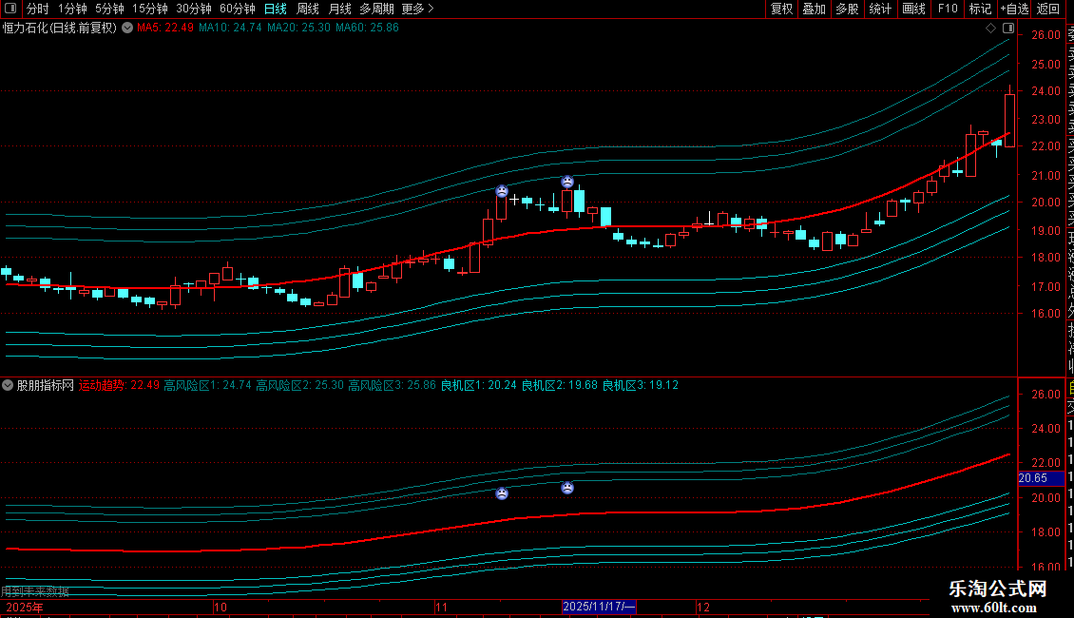Open main chart indicator settings dropdown icon
This screenshot has width=1074, height=618.
point(127,28)
